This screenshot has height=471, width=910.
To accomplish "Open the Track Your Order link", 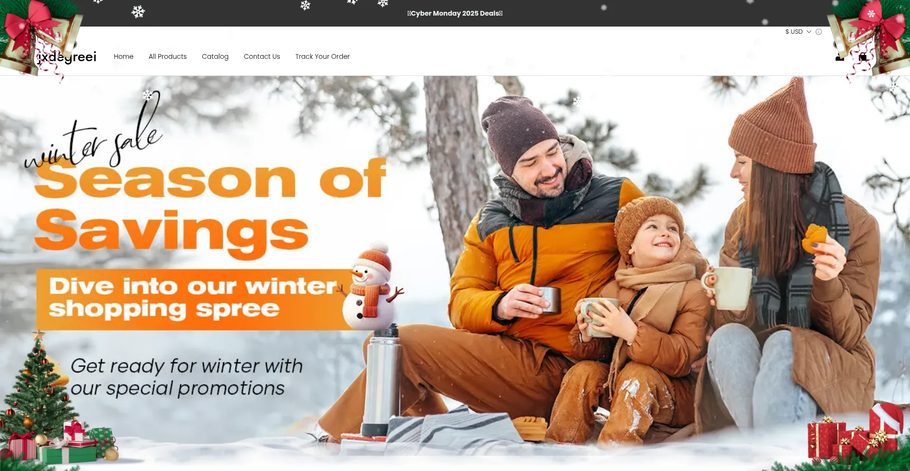I will 322,56.
